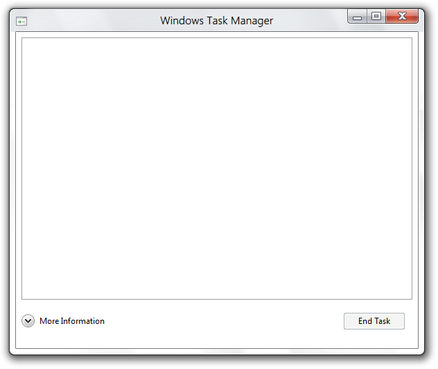Close the Windows Task Manager window
This screenshot has height=369, width=438.
coord(402,16)
